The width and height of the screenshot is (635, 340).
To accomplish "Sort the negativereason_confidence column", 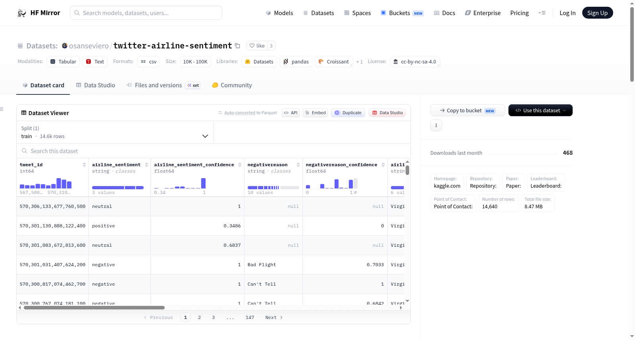I will point(383,165).
